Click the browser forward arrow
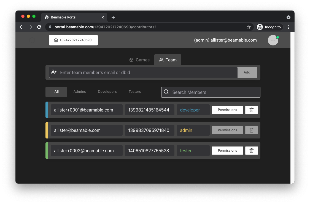 [x=30, y=27]
